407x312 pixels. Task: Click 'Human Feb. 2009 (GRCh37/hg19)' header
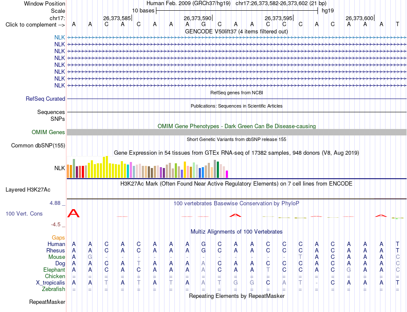(189, 3)
